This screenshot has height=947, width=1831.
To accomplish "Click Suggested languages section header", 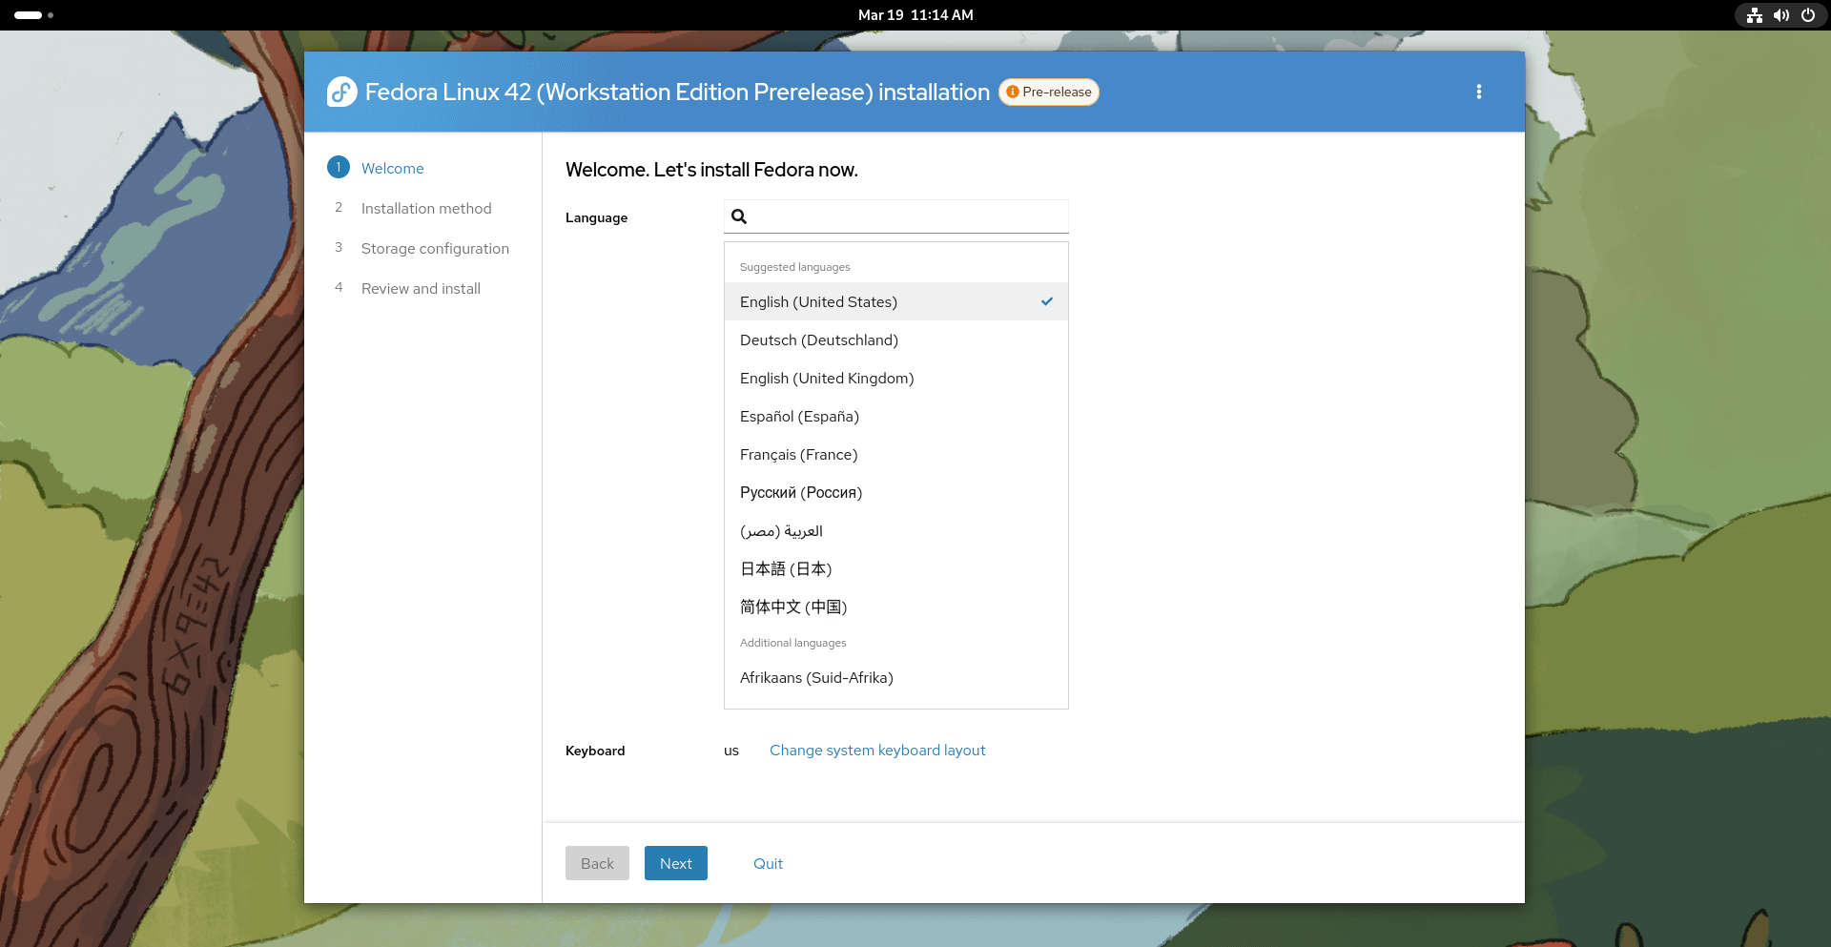I will [794, 266].
